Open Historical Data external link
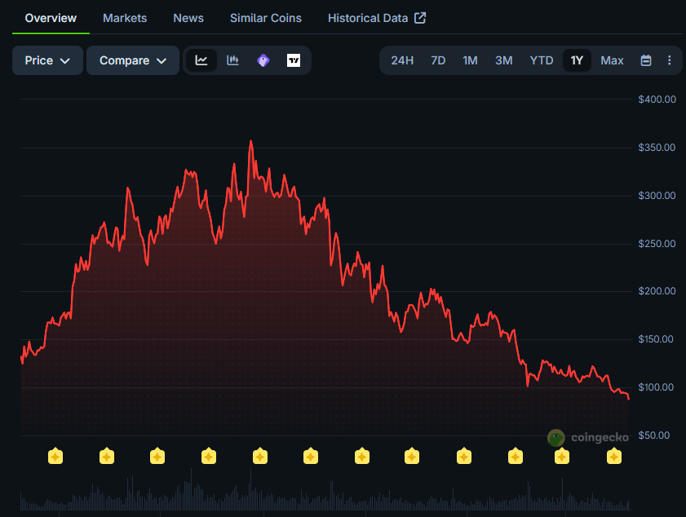 click(x=377, y=18)
